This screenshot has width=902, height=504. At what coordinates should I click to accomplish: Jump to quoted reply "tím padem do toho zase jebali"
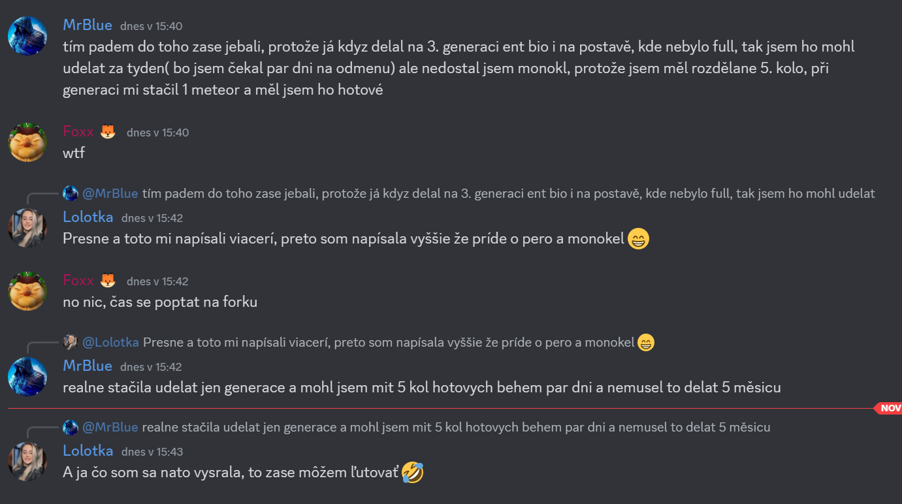point(508,193)
